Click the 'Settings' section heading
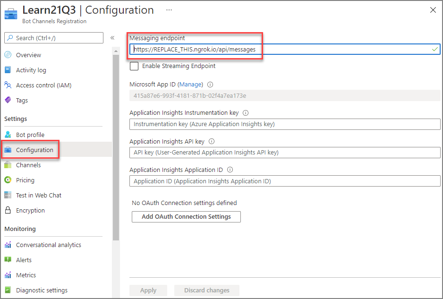The width and height of the screenshot is (443, 299). point(16,119)
